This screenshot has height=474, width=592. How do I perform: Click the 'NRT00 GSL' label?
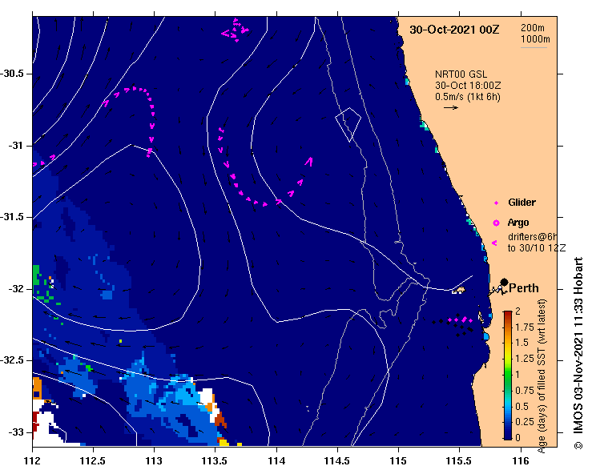(x=461, y=74)
